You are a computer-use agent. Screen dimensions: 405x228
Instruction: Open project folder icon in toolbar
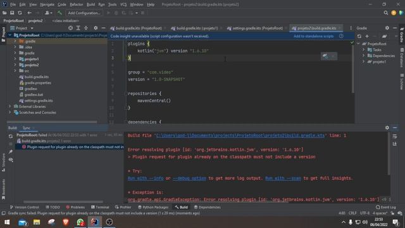point(4,13)
